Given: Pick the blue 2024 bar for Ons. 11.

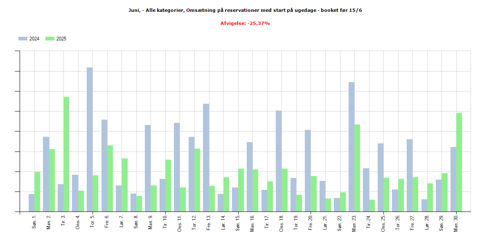Looking at the screenshot, I should 177,167.
